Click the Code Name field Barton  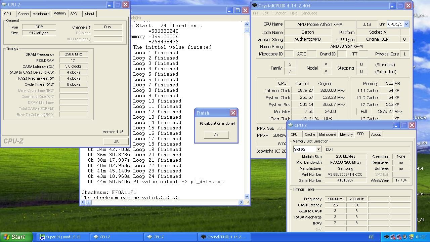(308, 32)
